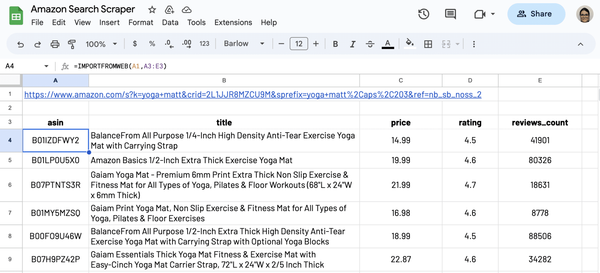
Task: Click the Undo arrow icon
Action: click(x=21, y=44)
